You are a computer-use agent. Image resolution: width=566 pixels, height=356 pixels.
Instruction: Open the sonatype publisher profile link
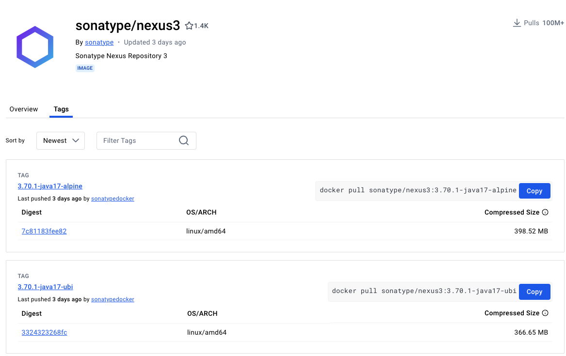pos(99,42)
